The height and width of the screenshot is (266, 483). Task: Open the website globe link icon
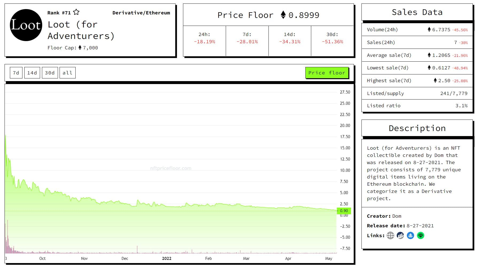390,235
